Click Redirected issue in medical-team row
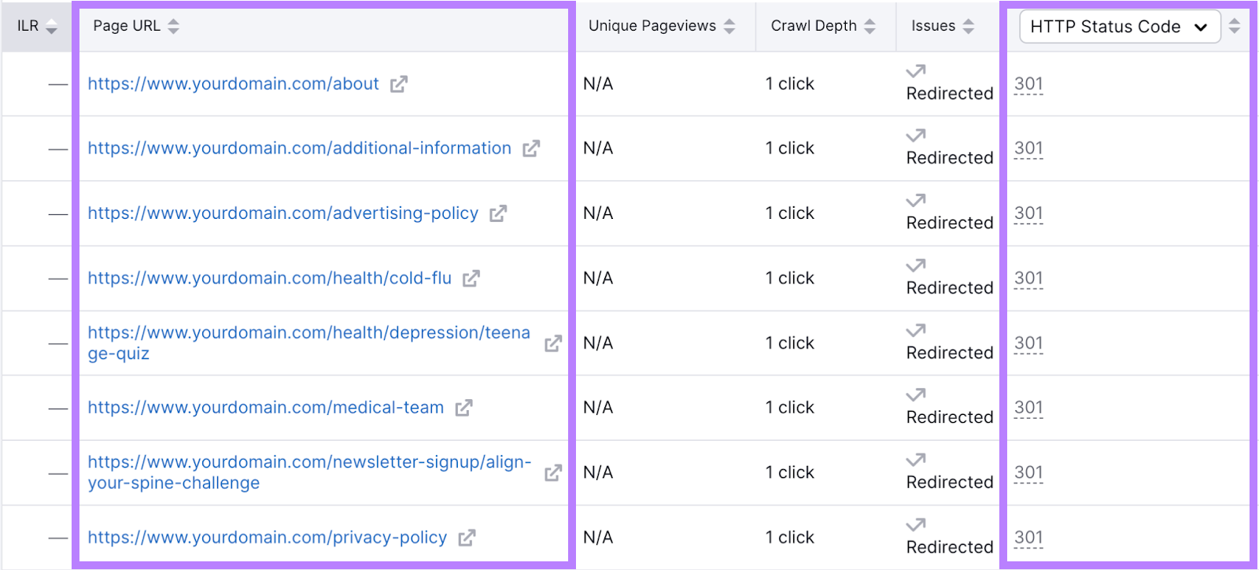The height and width of the screenshot is (570, 1259). tap(949, 417)
